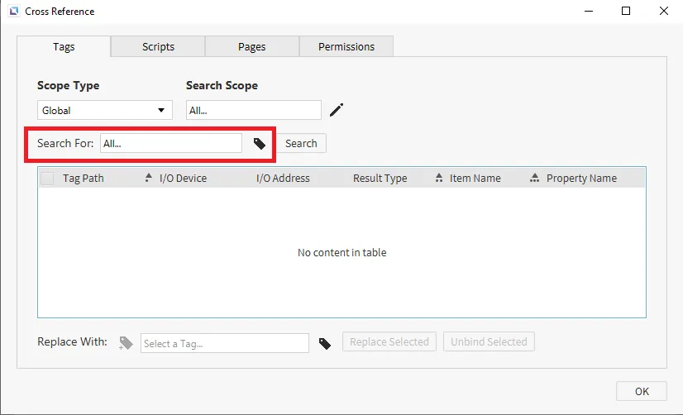Focus the Search For input field
Viewport: 683px width, 415px height.
[x=171, y=144]
